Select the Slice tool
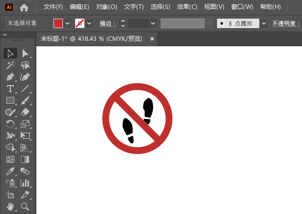This screenshot has width=302, height=214. pyautogui.click(x=25, y=195)
